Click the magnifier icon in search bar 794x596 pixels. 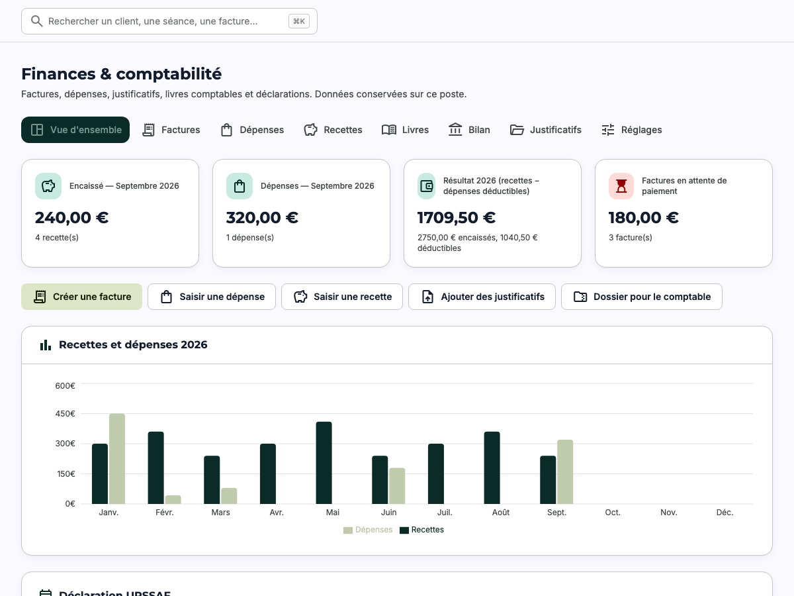37,21
